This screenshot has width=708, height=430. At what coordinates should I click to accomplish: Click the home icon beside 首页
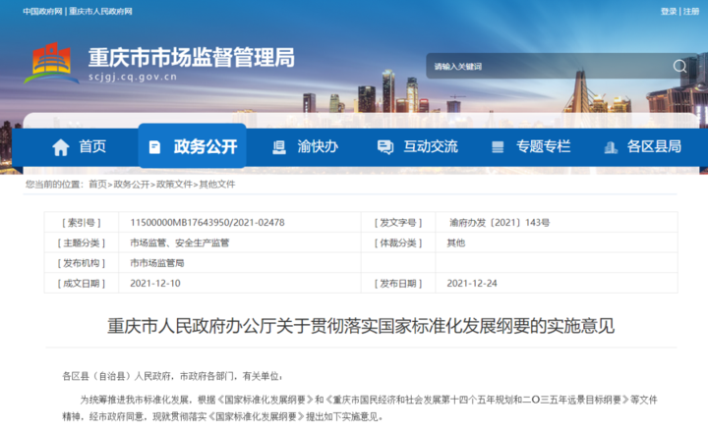[x=61, y=146]
